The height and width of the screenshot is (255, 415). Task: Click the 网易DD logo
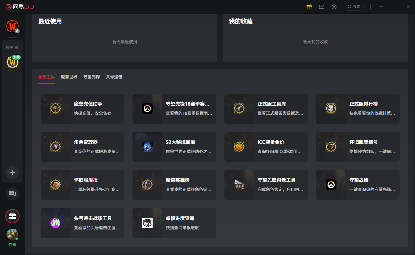point(20,7)
